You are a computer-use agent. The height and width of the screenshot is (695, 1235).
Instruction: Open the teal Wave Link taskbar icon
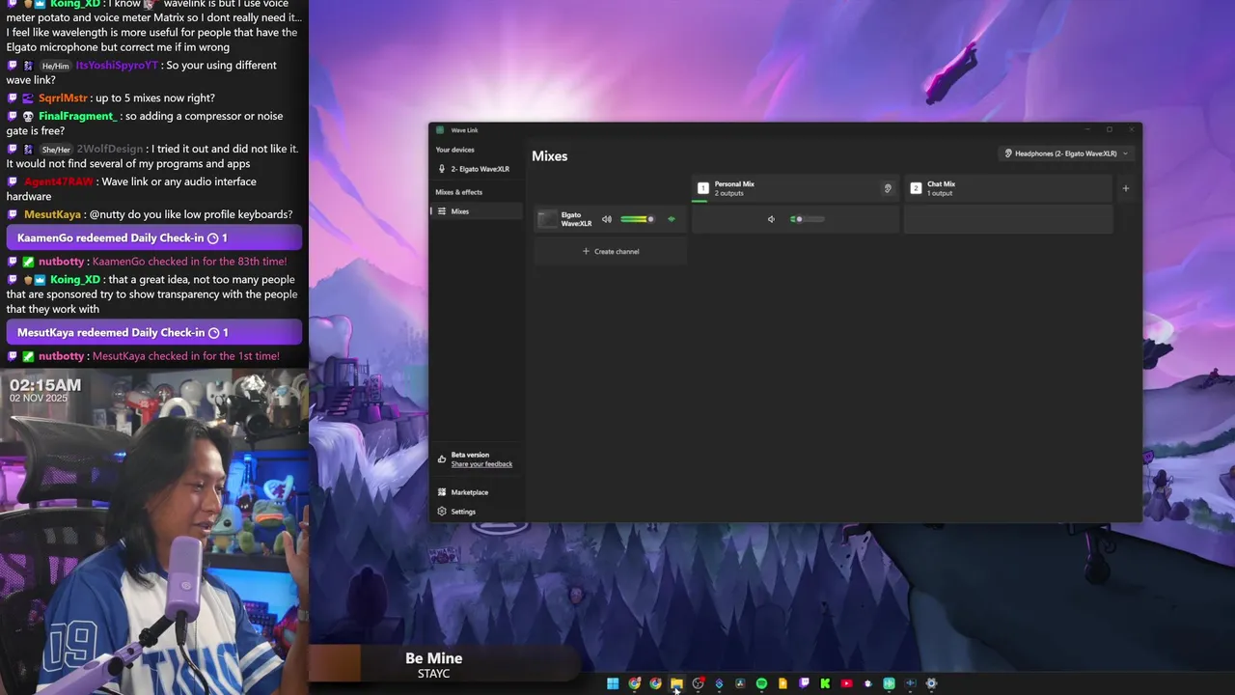(x=889, y=683)
